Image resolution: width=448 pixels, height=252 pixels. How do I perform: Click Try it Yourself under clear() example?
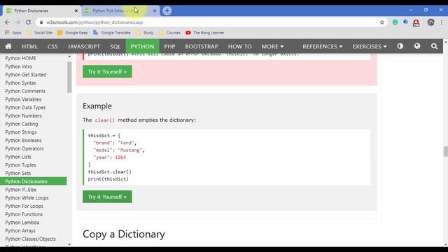point(107,197)
